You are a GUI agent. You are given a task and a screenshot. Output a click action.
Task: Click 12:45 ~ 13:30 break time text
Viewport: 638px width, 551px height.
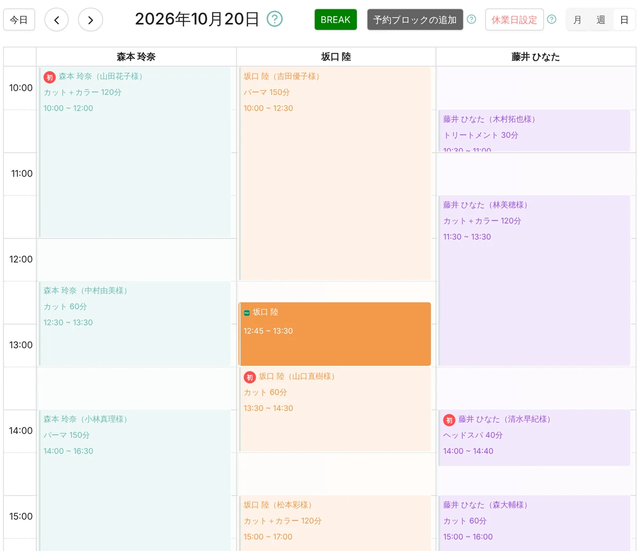point(268,331)
